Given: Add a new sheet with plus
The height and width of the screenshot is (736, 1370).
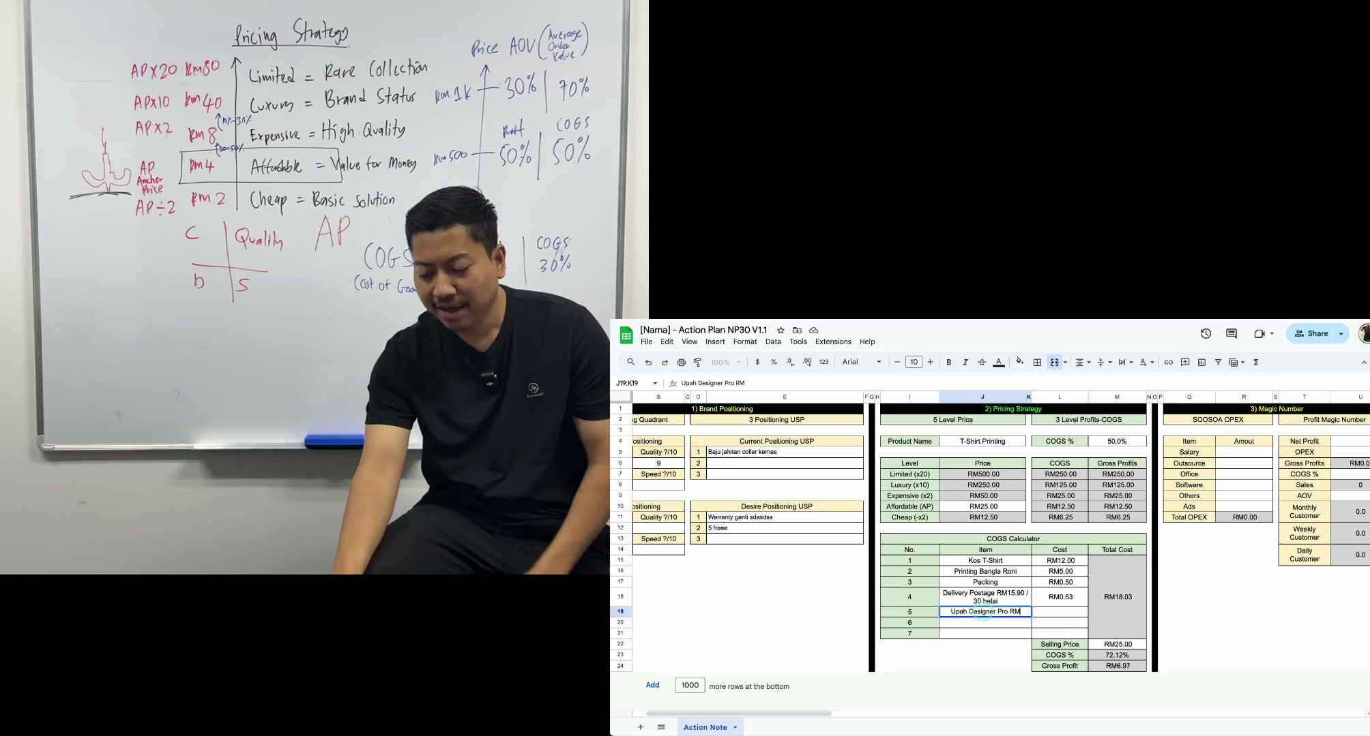Looking at the screenshot, I should coord(640,727).
